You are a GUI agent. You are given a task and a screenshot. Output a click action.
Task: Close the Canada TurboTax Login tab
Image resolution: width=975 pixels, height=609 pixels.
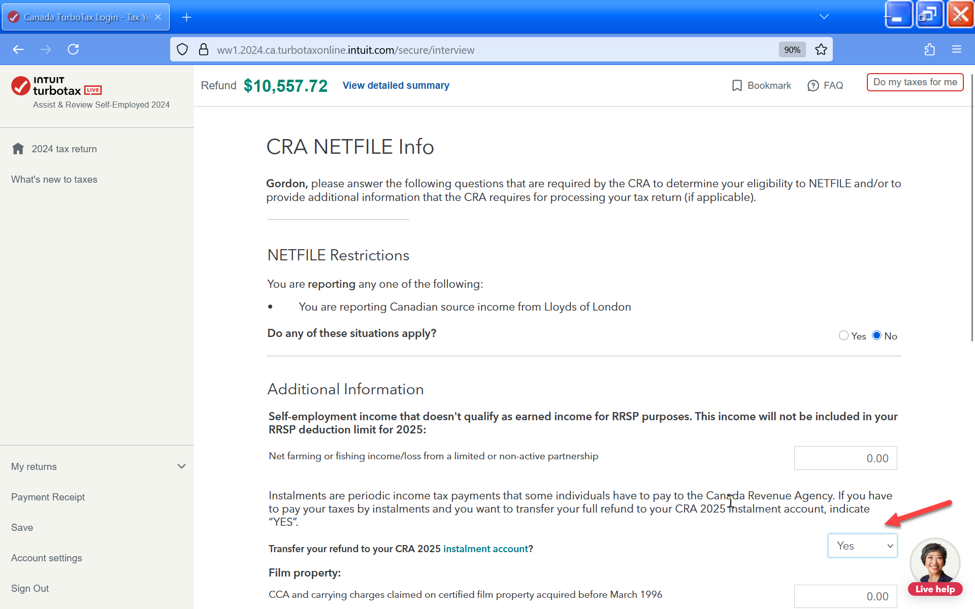point(158,17)
